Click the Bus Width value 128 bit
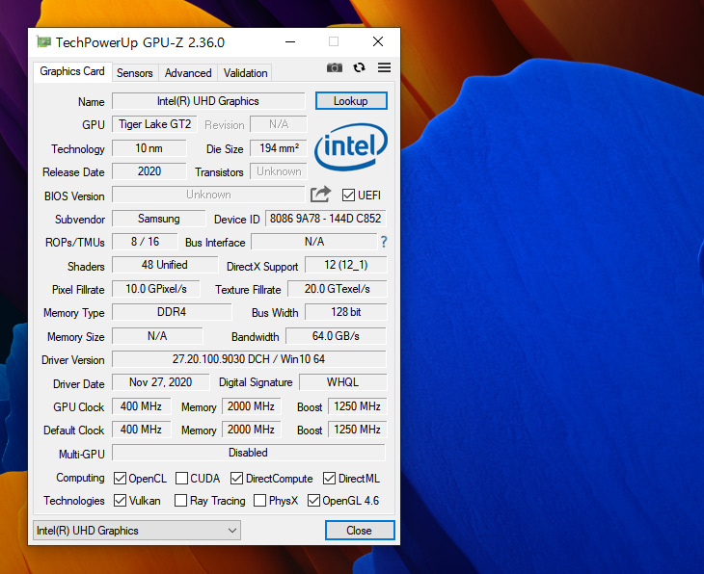The image size is (704, 574). point(345,312)
